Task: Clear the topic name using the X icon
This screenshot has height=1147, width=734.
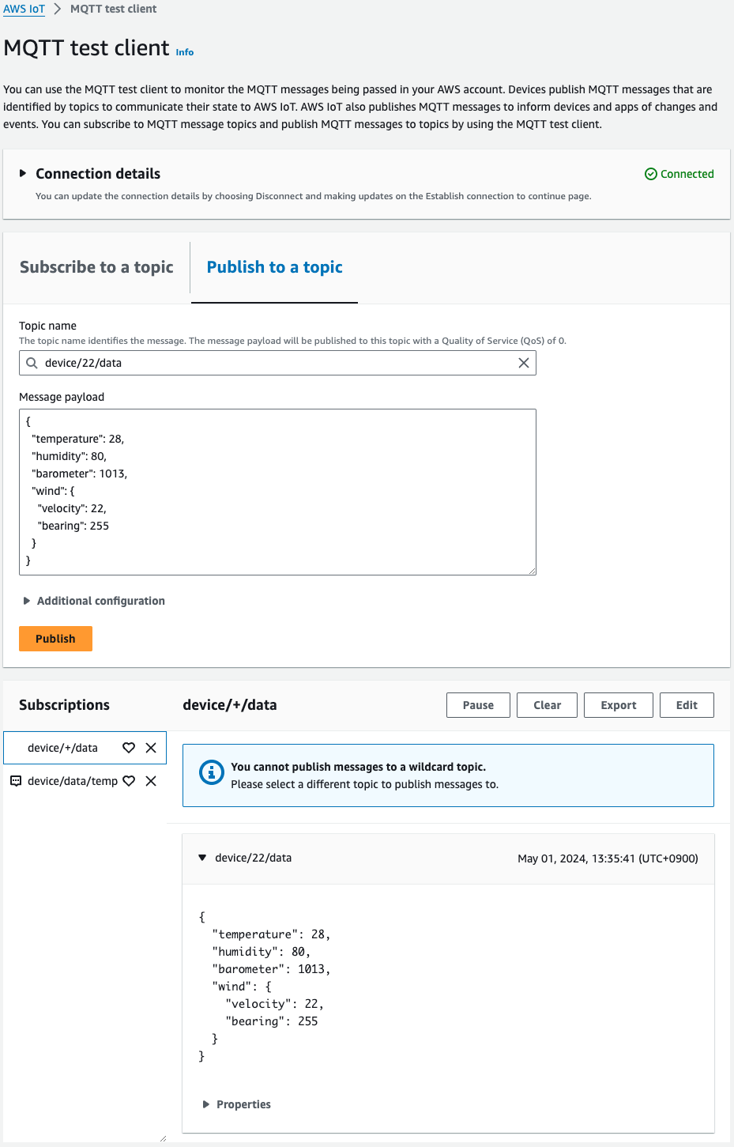Action: 523,362
